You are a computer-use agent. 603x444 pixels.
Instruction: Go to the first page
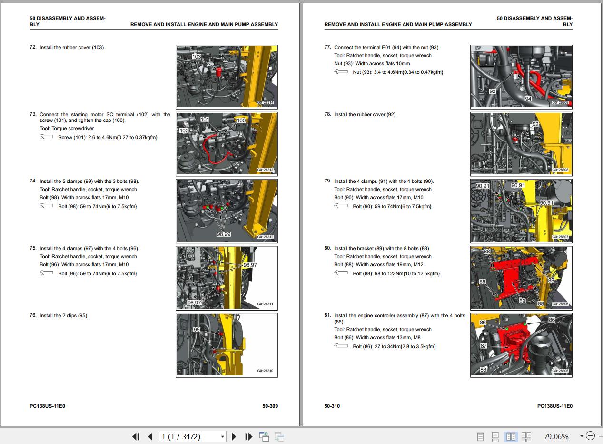point(136,436)
